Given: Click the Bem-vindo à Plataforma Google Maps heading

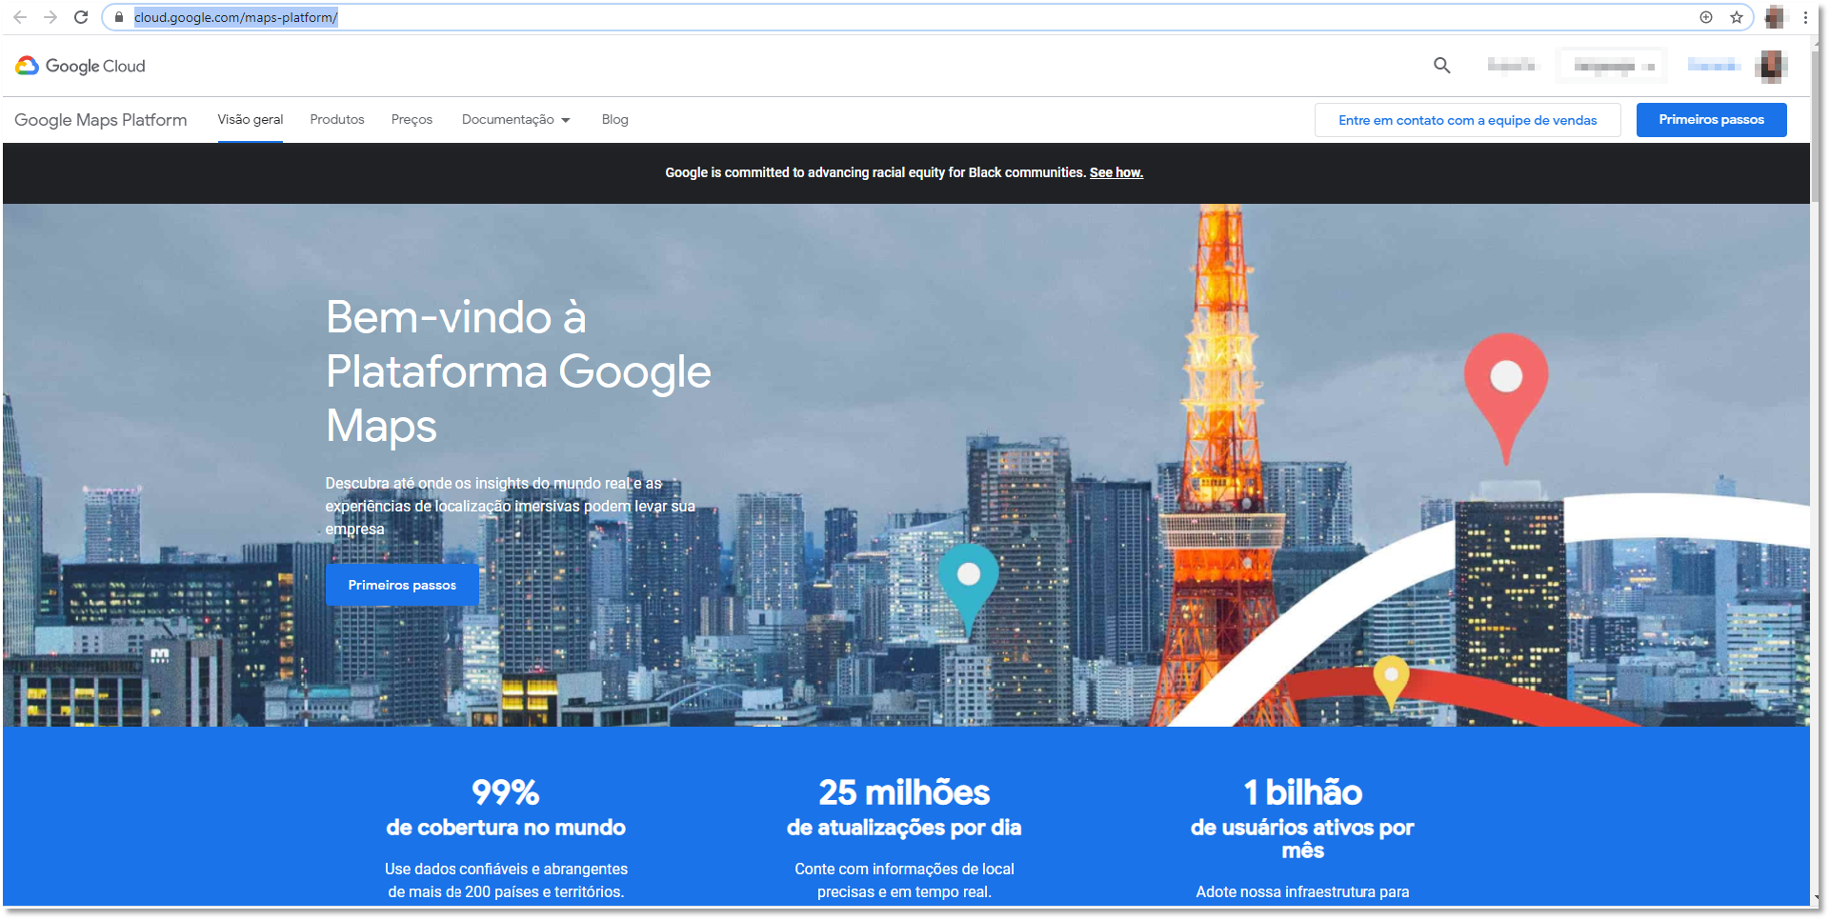Looking at the screenshot, I should pos(518,371).
